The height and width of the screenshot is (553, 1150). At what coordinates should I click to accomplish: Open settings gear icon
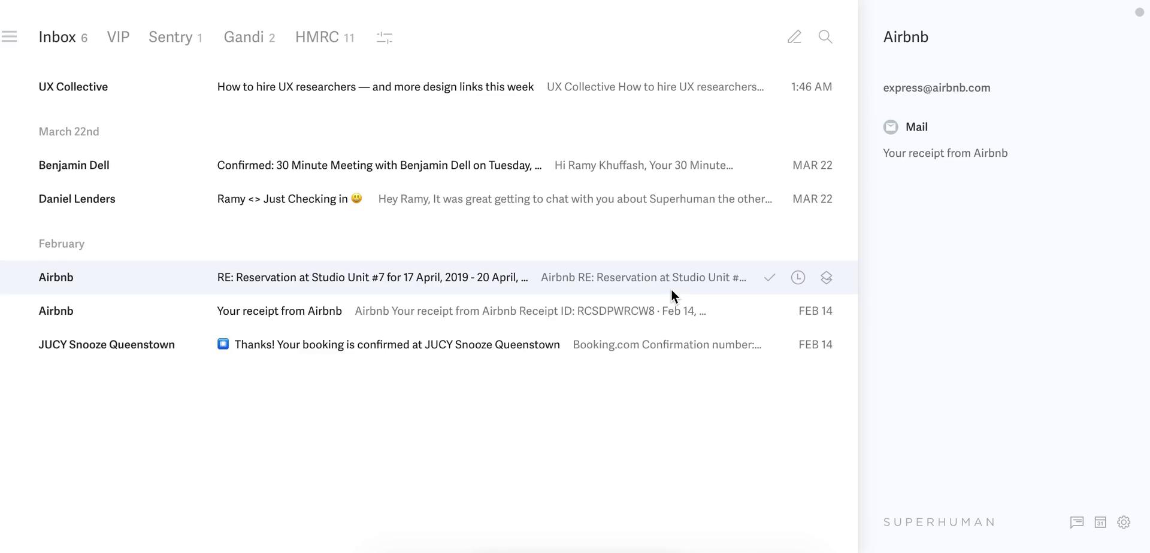[x=1124, y=522]
